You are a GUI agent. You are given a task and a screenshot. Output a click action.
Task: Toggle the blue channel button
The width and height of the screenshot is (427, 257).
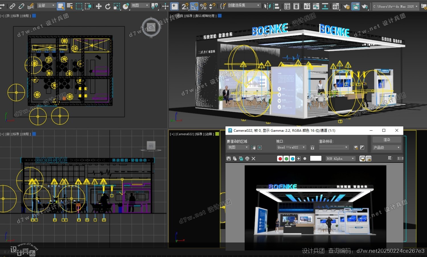point(292,159)
